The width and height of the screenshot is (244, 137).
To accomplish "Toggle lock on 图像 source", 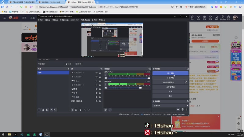I will [100, 89].
